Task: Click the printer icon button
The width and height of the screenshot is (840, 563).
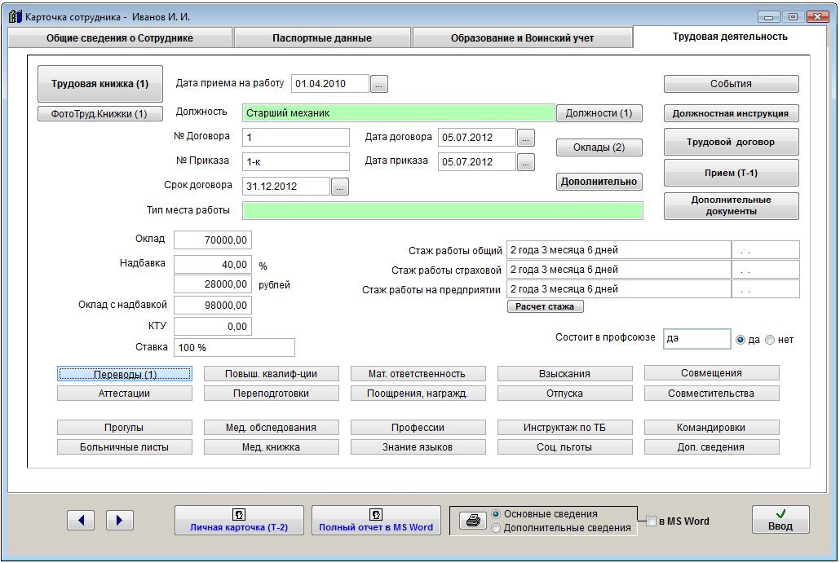Action: [472, 521]
